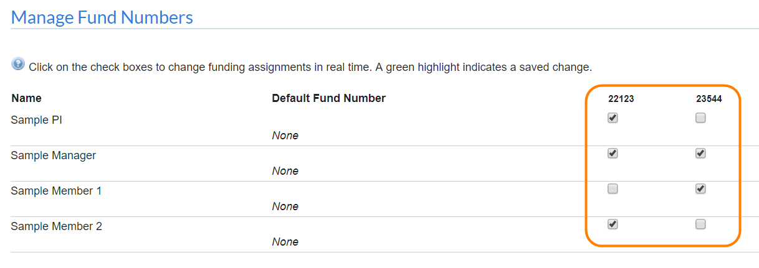This screenshot has width=759, height=268.
Task: Click the Name column header
Action: [26, 98]
